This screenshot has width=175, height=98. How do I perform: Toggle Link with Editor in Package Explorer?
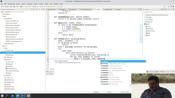click(34, 10)
